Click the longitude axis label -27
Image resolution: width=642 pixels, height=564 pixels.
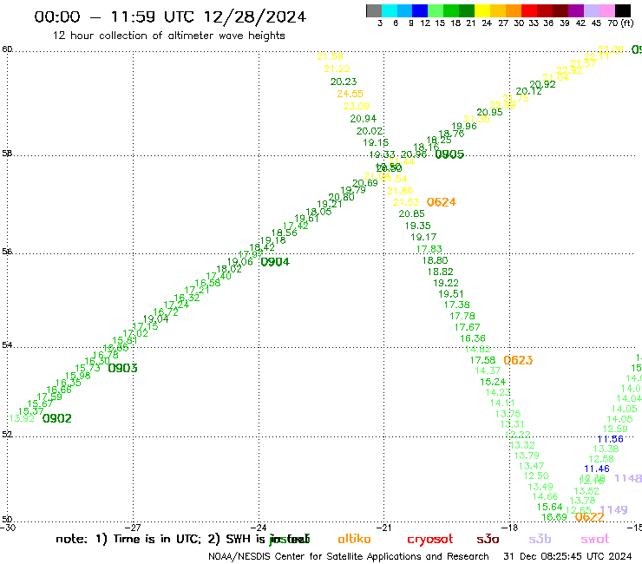(133, 528)
